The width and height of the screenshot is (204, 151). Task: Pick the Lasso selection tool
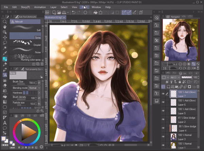point(5,43)
